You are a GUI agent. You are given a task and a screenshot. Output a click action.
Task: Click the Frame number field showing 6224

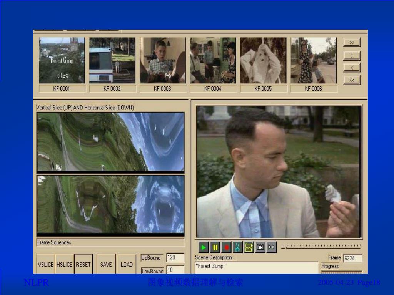pyautogui.click(x=353, y=258)
